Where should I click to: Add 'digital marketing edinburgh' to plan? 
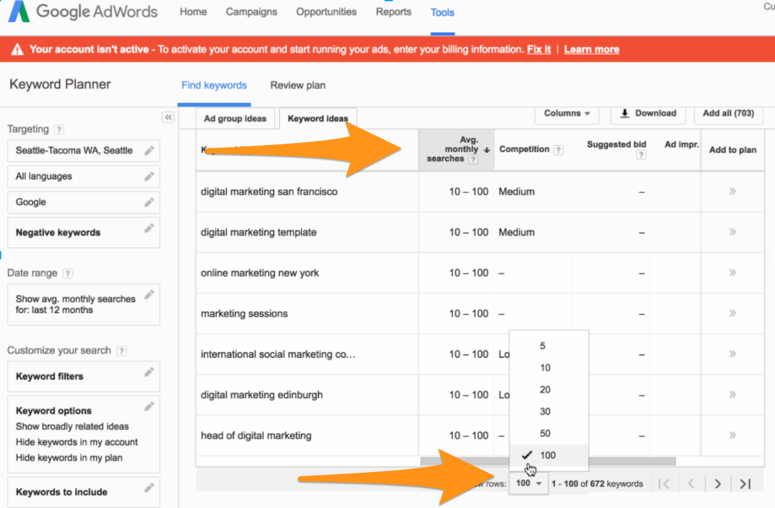732,394
